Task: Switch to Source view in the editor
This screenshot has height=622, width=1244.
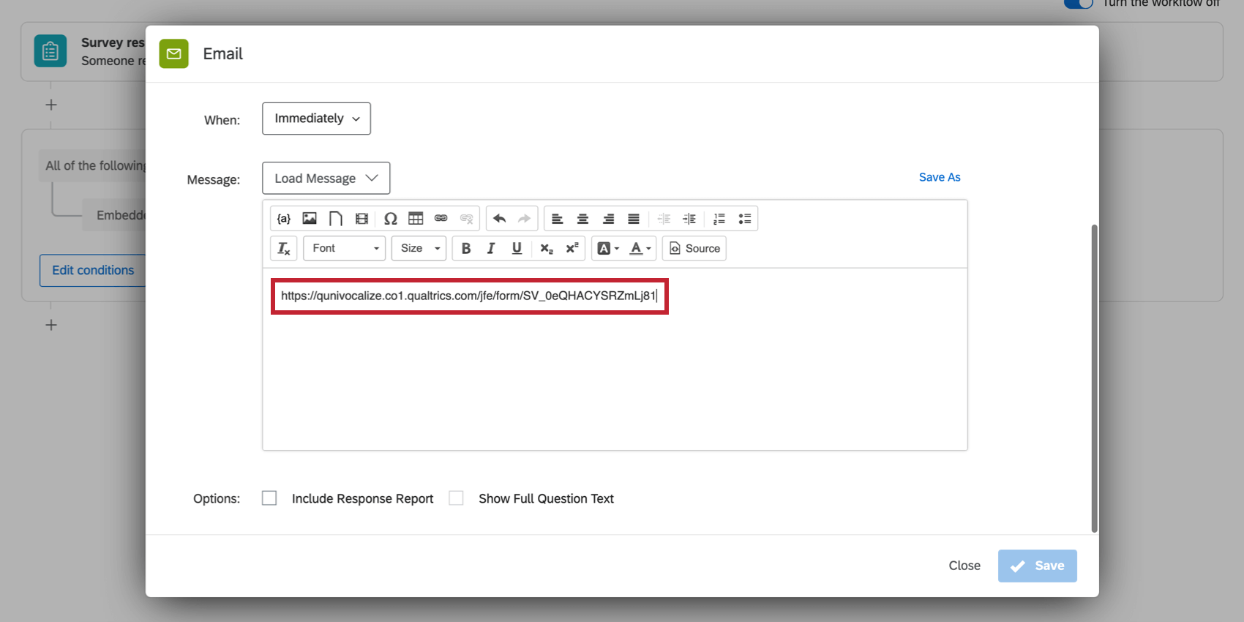Action: pyautogui.click(x=694, y=249)
